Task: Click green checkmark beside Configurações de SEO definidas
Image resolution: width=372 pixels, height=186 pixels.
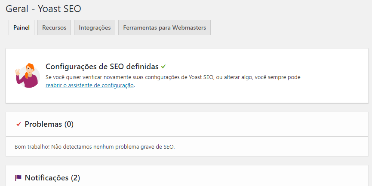Action: 163,67
